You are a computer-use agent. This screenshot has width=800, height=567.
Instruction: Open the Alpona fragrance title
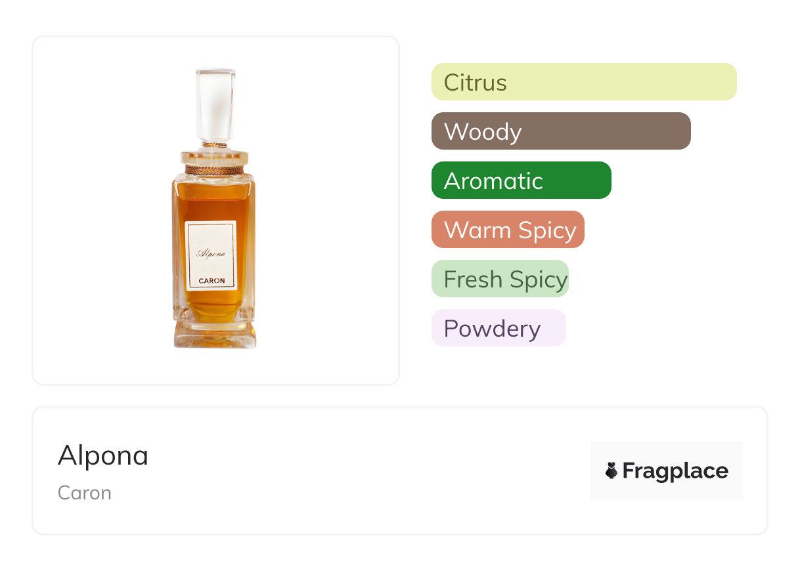[103, 455]
